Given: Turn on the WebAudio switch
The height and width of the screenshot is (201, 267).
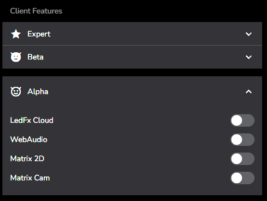Looking at the screenshot, I should (242, 140).
